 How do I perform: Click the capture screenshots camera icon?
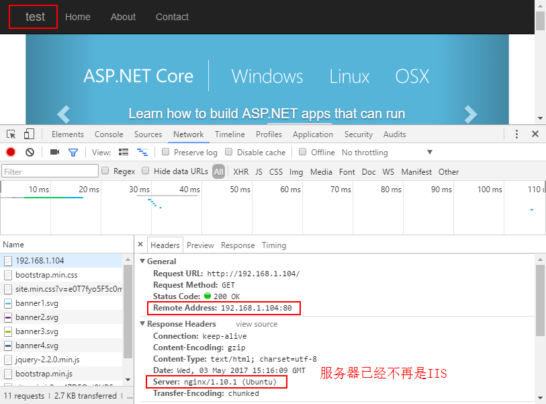tap(54, 153)
